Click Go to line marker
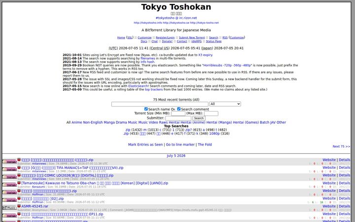 pos(180,145)
